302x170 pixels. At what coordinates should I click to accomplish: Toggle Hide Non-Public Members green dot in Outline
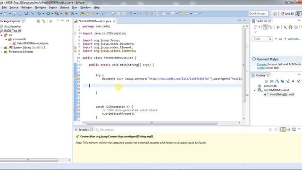293,81
